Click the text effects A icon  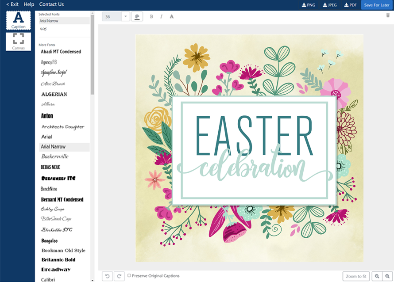(172, 17)
